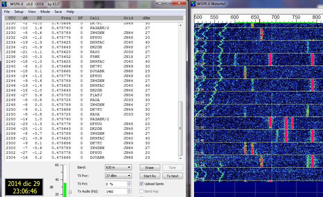
Task: Select the DK7FC row at 2240
Action: pyautogui.click(x=92, y=66)
